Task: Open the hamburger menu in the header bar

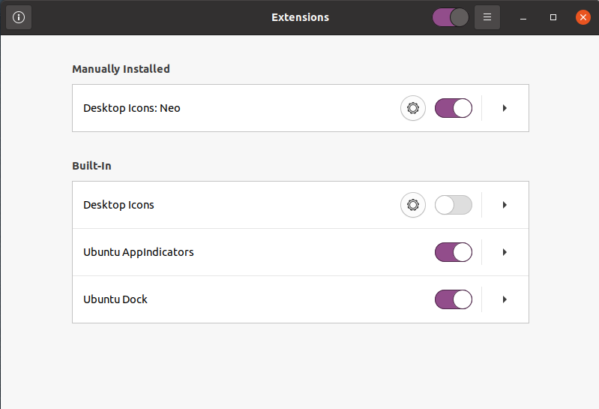Action: (487, 17)
